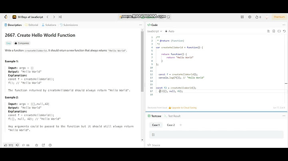Toggle the Auto lock setting
Image resolution: width=288 pixels, height=161 pixels.
170,31
